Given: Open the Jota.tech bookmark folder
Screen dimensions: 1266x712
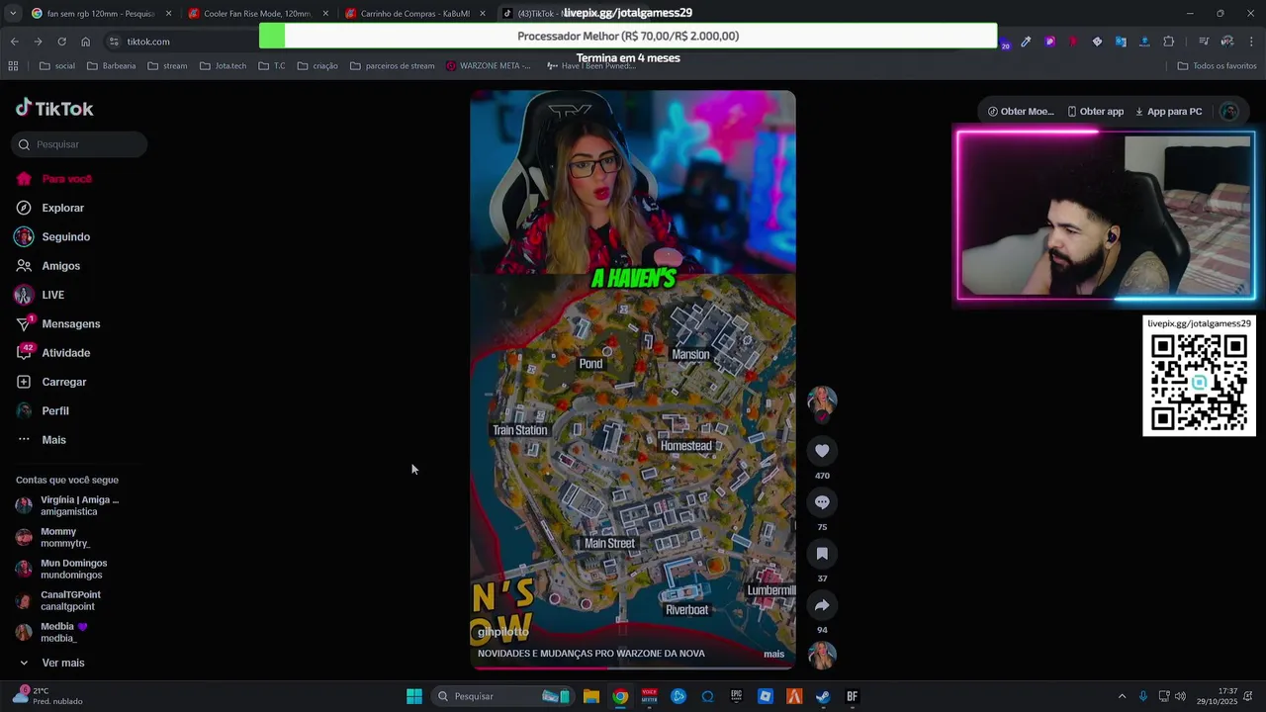Looking at the screenshot, I should [x=223, y=66].
